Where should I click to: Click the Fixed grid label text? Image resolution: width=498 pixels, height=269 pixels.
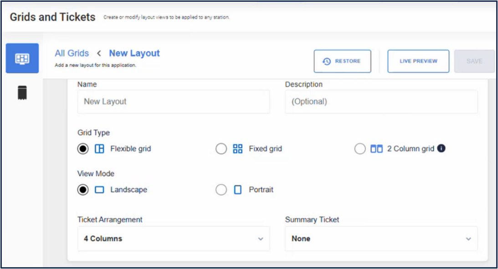pyautogui.click(x=265, y=149)
